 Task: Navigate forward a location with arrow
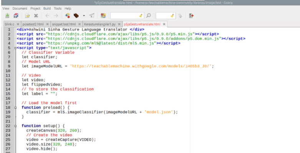pyautogui.click(x=56, y=16)
